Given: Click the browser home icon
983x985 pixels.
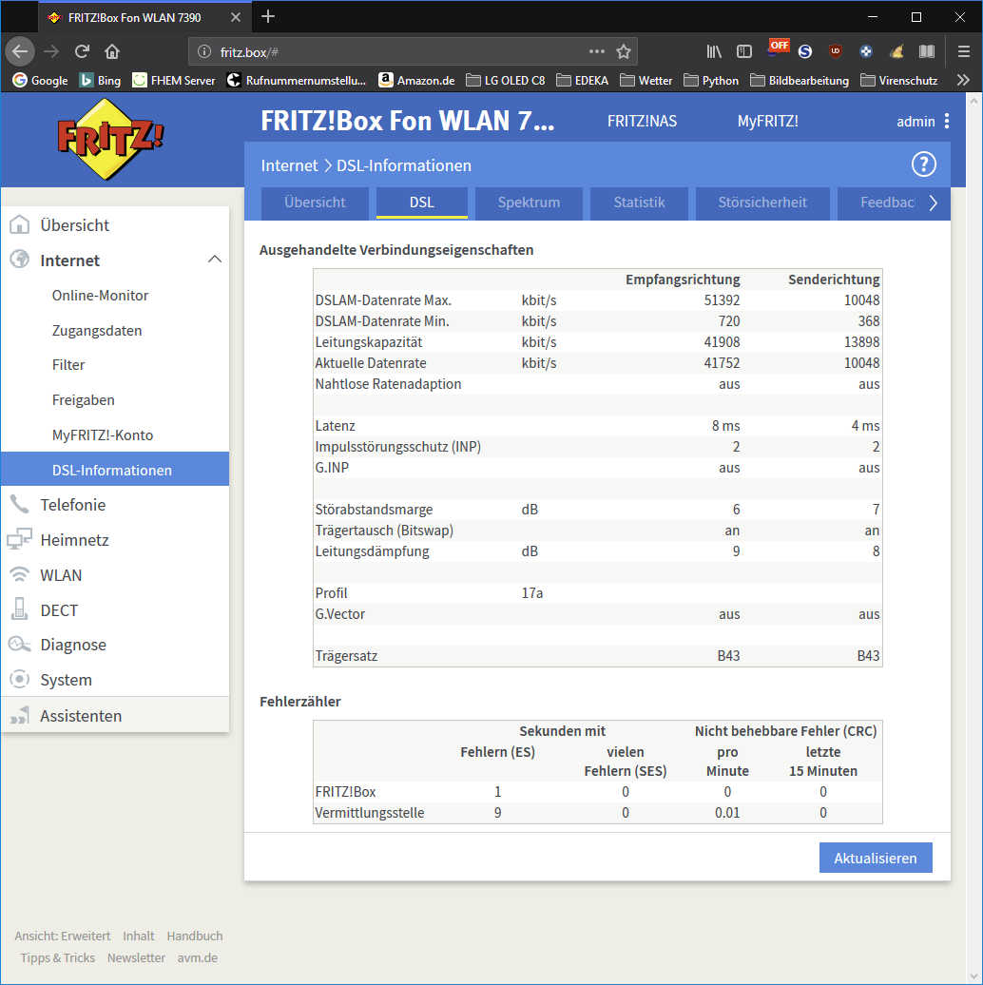Looking at the screenshot, I should (x=112, y=51).
